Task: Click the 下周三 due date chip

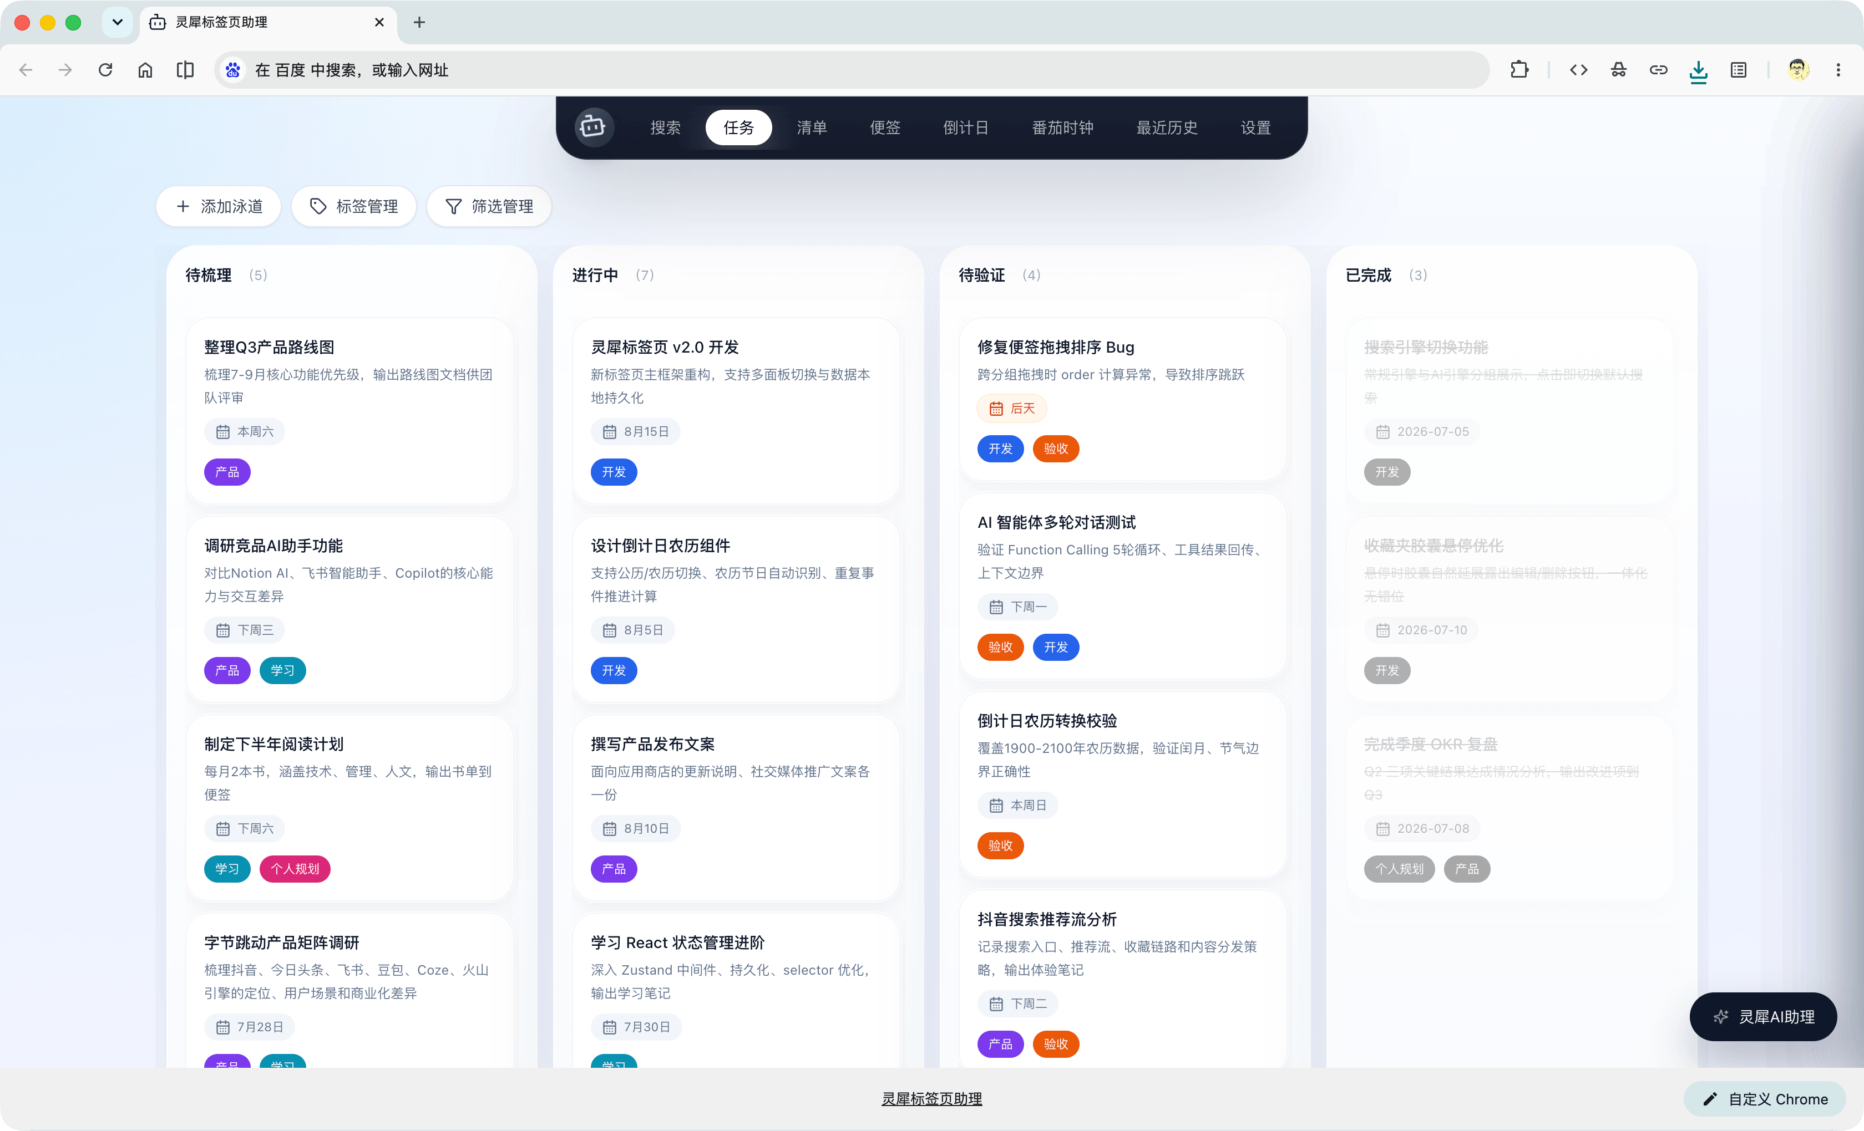Action: 244,630
